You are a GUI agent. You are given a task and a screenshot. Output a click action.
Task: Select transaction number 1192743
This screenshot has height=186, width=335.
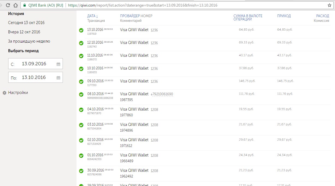[x=92, y=47]
